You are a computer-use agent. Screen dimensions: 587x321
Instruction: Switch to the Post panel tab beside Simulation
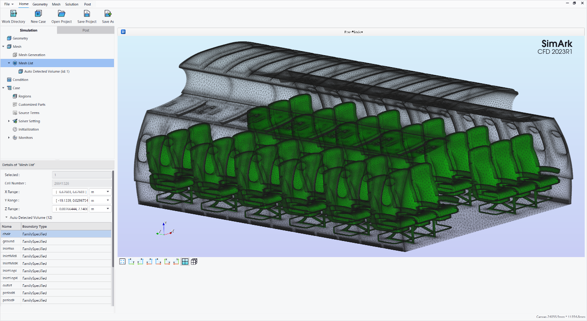point(86,30)
